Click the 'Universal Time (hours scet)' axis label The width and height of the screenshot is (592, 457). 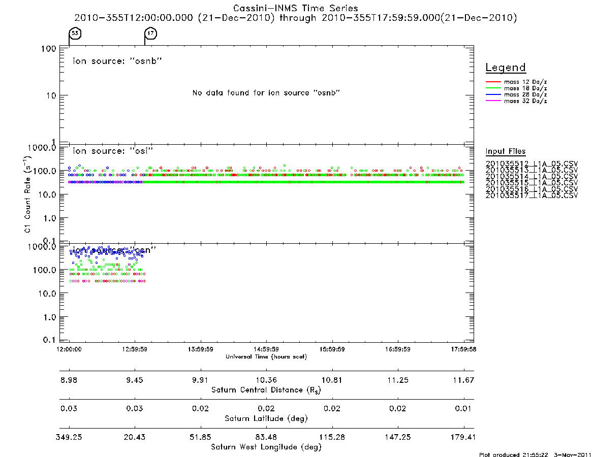(x=266, y=356)
